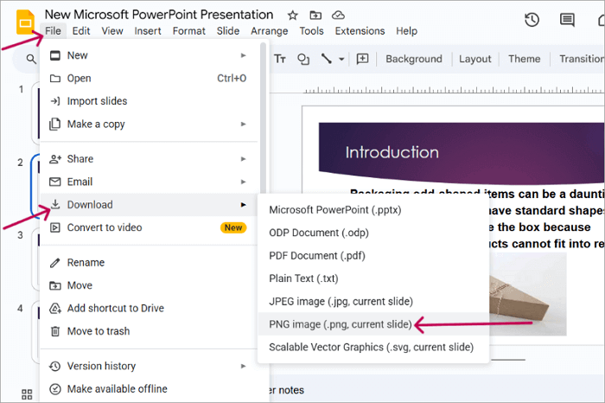605x403 pixels.
Task: Expand the Version history submenu
Action: coord(149,366)
